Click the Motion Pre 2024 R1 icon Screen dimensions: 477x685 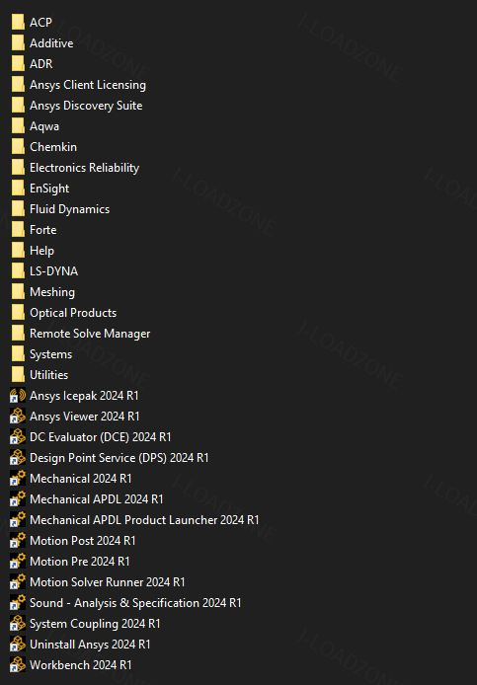point(18,562)
